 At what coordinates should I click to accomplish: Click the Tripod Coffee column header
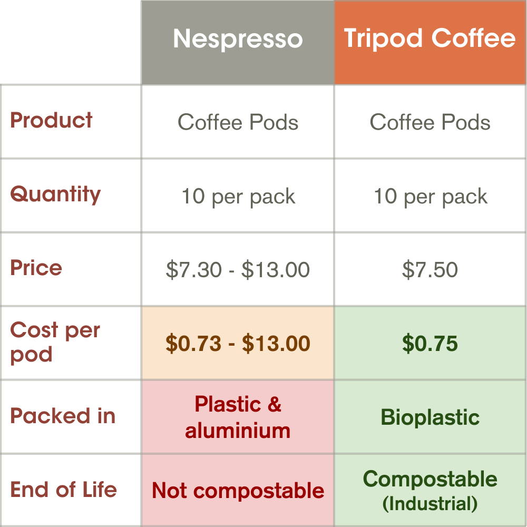point(430,40)
